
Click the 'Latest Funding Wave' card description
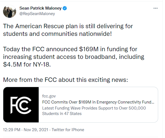(94, 108)
